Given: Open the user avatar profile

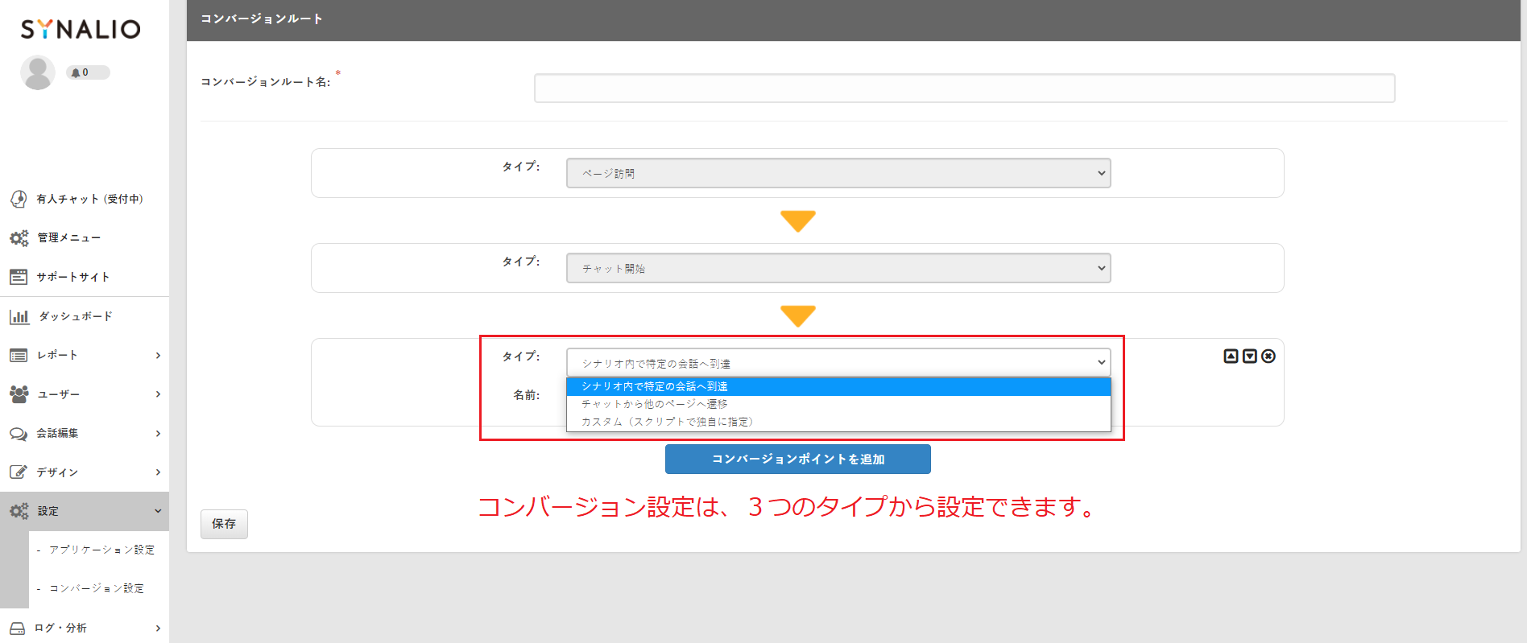Looking at the screenshot, I should pos(37,72).
